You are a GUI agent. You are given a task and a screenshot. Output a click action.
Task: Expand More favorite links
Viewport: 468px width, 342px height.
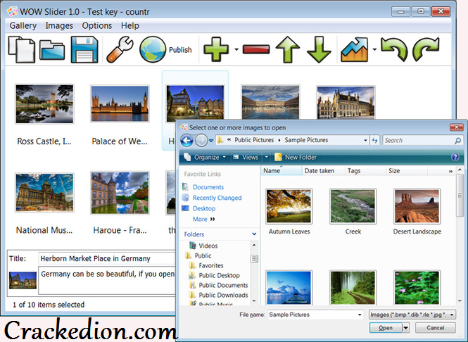[x=203, y=220]
